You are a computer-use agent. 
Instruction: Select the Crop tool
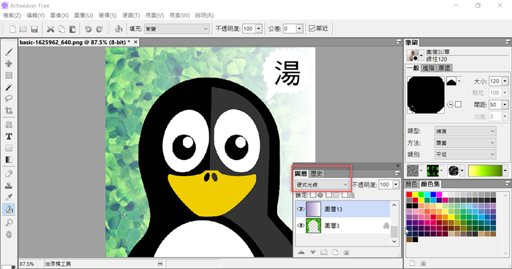(9, 111)
